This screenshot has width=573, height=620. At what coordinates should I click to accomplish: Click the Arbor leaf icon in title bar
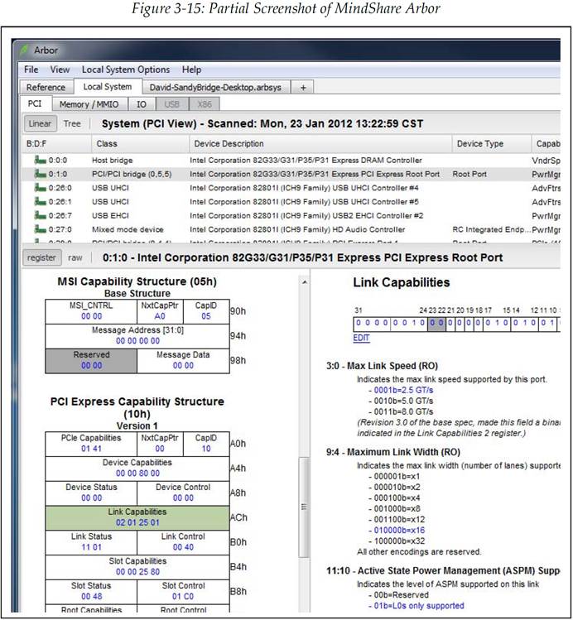tap(25, 50)
